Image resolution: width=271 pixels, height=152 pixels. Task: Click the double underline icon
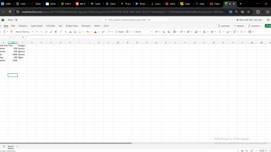pyautogui.click(x=75, y=32)
